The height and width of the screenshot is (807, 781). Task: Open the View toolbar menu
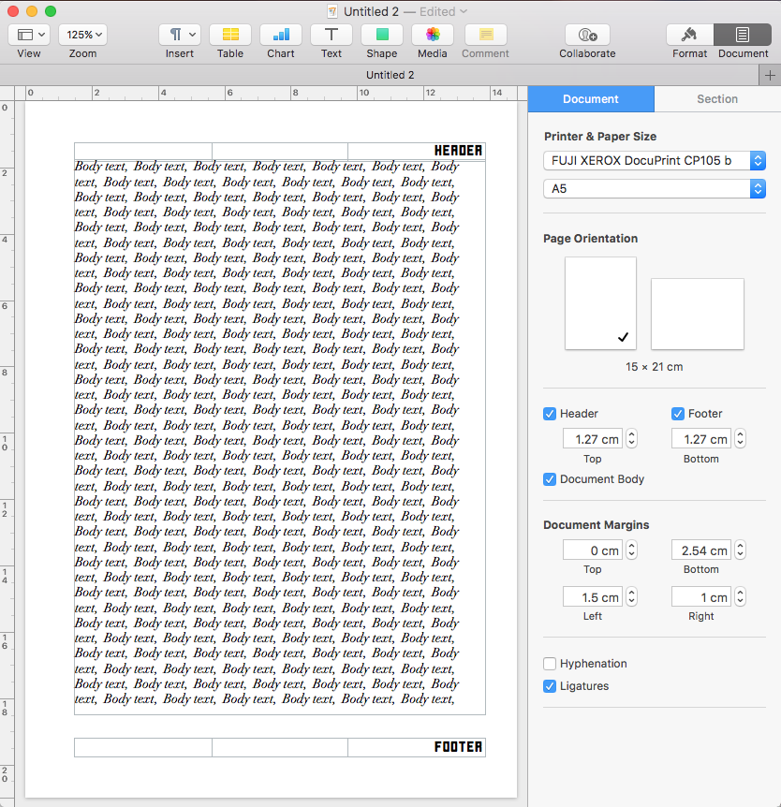click(29, 35)
